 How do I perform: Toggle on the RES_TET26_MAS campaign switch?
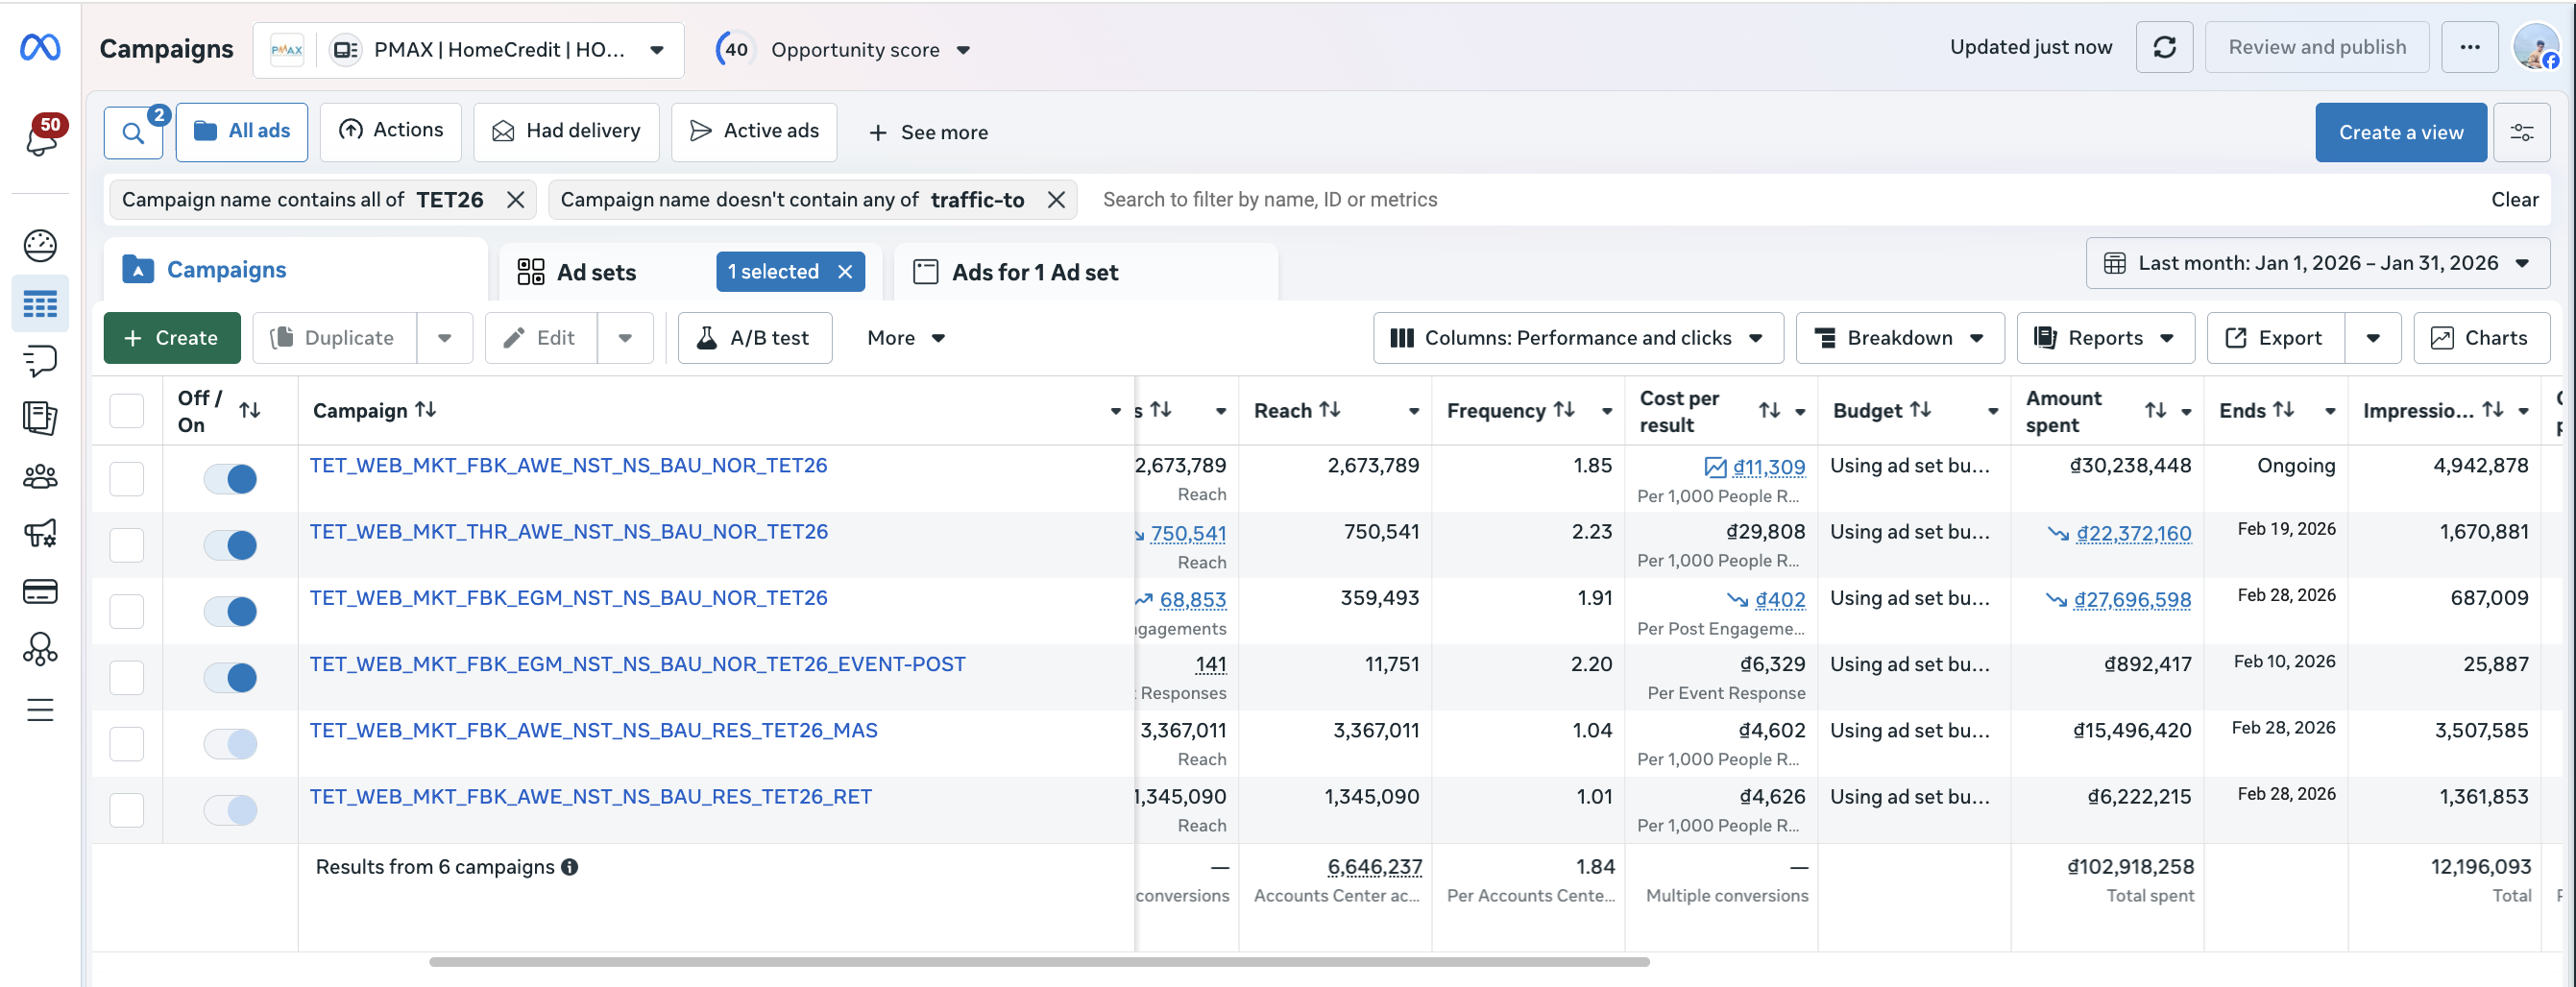point(230,743)
